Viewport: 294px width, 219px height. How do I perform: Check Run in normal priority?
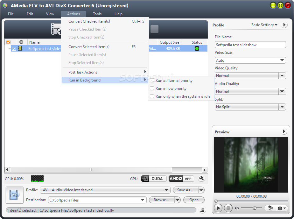click(152, 80)
